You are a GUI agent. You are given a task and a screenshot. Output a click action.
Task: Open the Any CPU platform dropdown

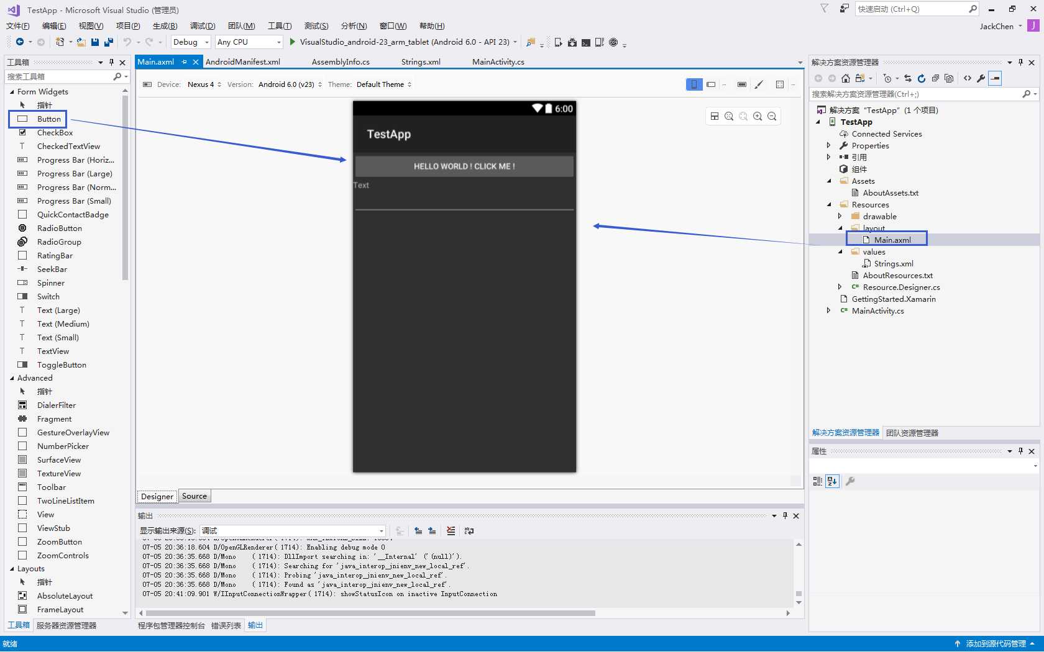[249, 42]
